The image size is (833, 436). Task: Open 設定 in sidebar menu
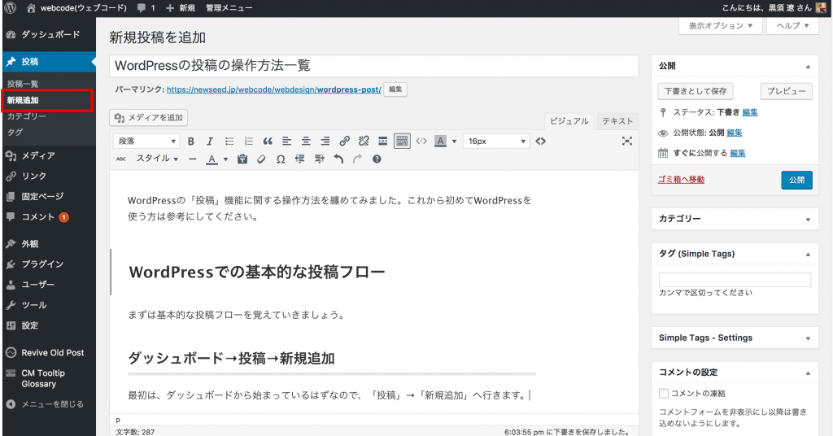49,325
